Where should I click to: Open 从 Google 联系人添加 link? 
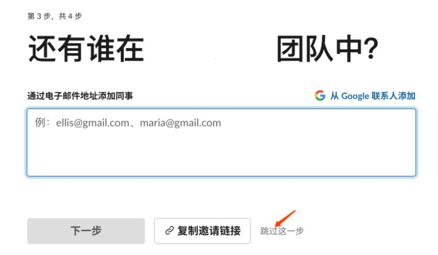pos(365,95)
